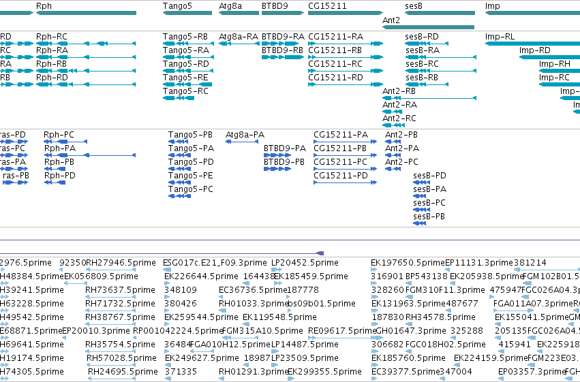The width and height of the screenshot is (580, 382).
Task: Click the BTBD9 gene feature
Action: 283,13
